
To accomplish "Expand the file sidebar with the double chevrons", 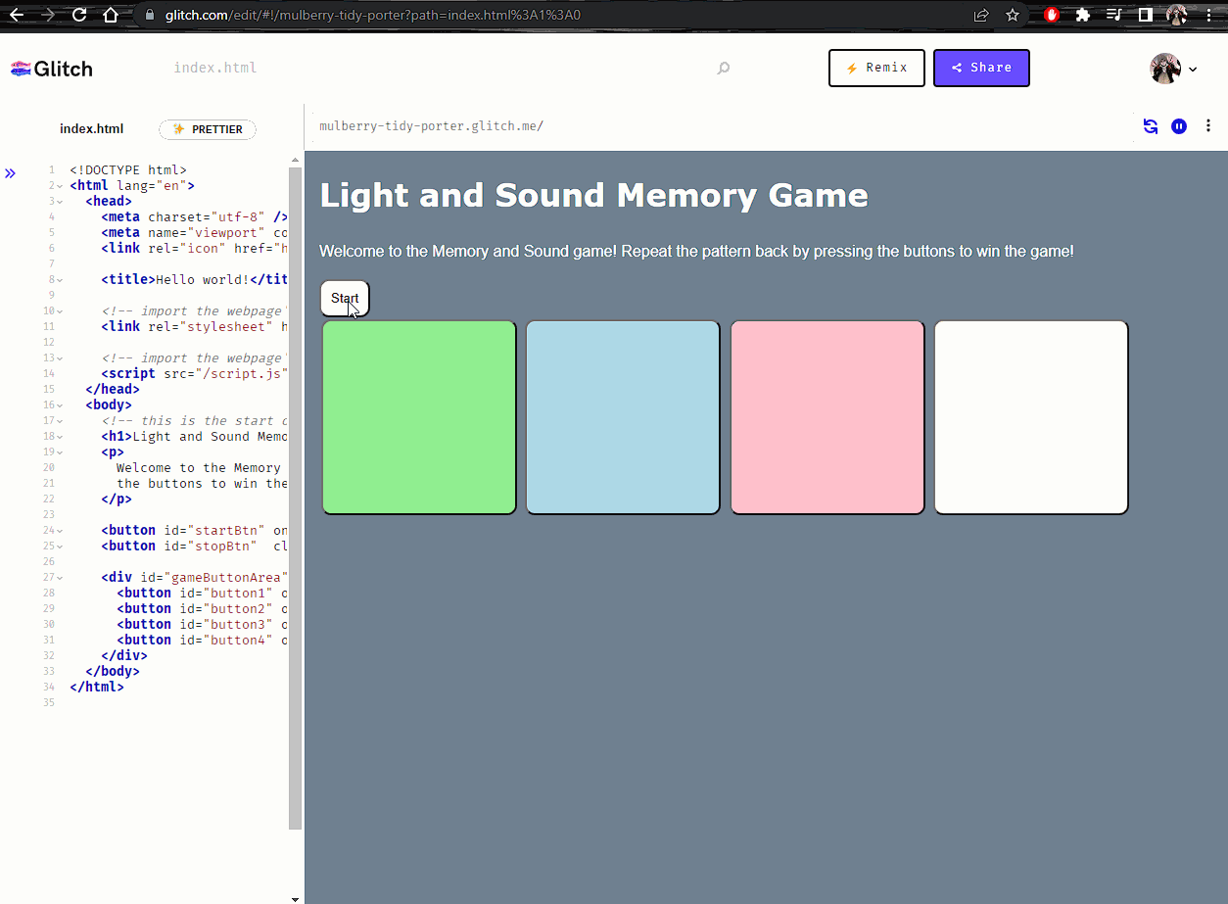I will 10,172.
